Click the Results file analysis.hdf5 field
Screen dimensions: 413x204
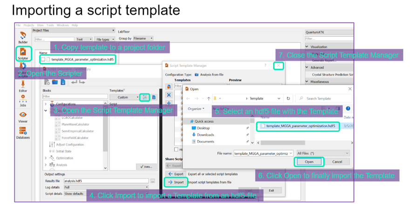pyautogui.click(x=107, y=181)
